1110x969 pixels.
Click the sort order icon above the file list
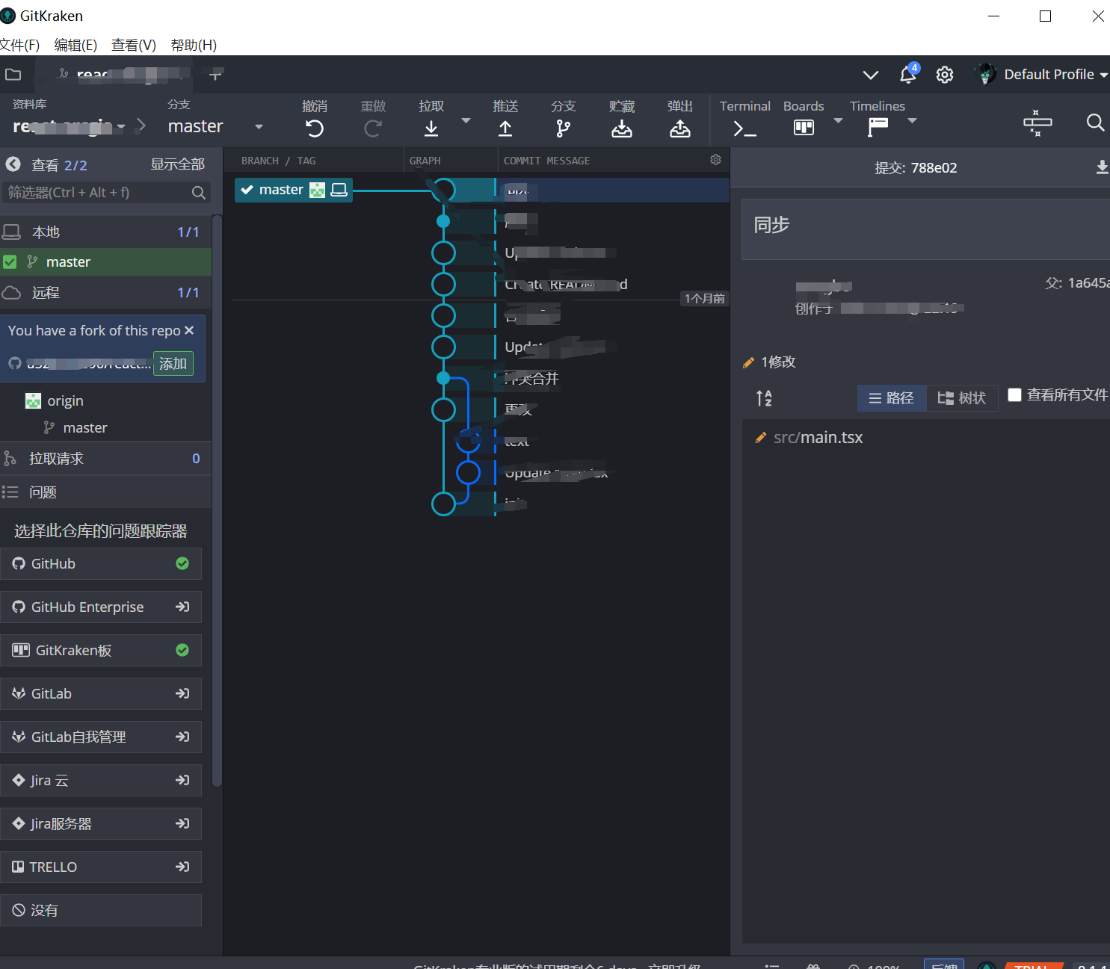pos(764,398)
